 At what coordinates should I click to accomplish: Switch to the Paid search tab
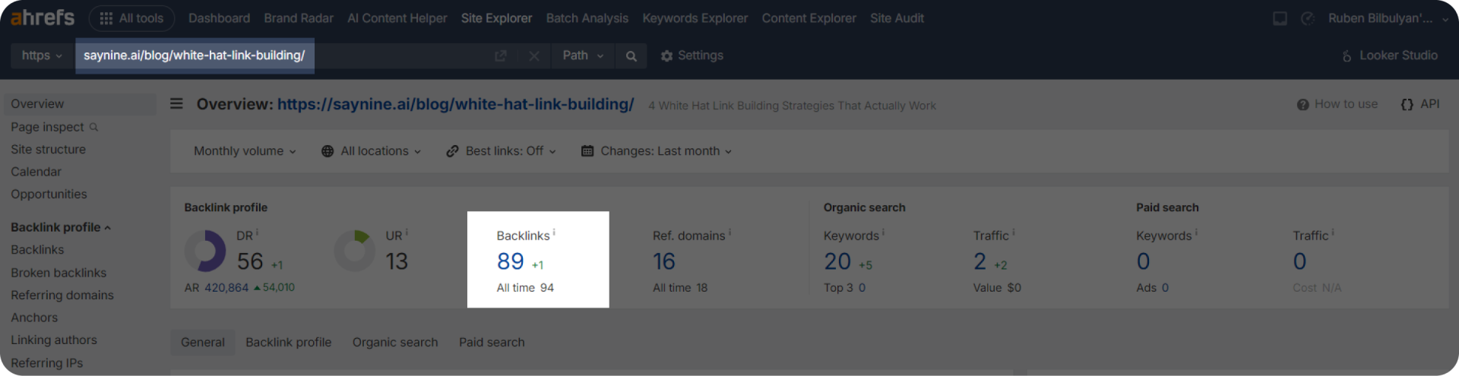coord(492,343)
